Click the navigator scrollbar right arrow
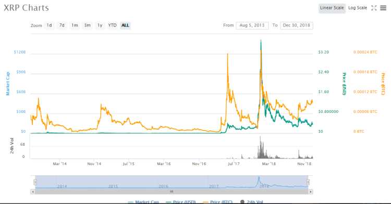The height and width of the screenshot is (204, 391). pyautogui.click(x=311, y=192)
